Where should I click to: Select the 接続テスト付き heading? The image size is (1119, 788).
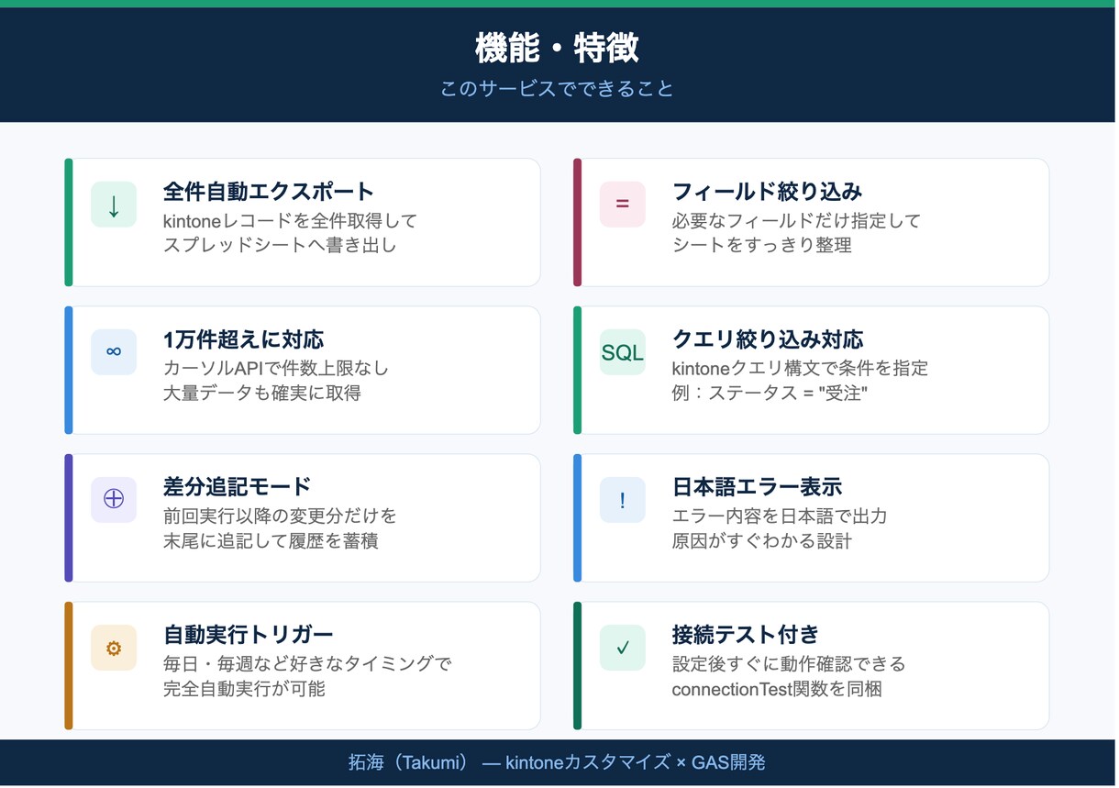[x=746, y=635]
